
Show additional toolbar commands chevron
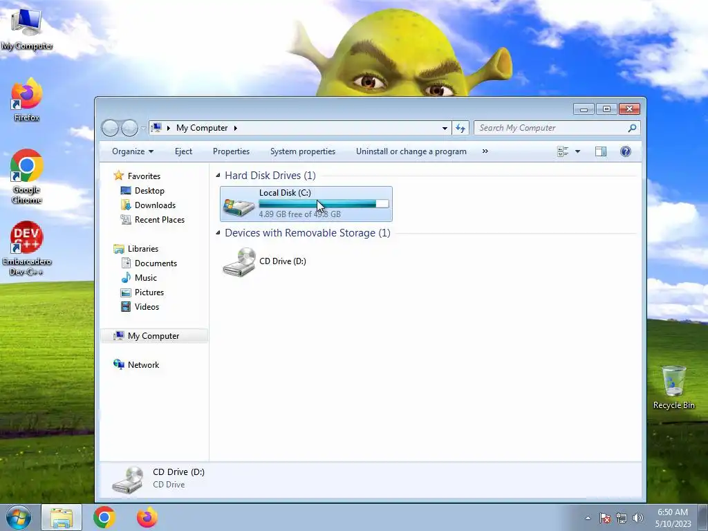[x=485, y=151]
